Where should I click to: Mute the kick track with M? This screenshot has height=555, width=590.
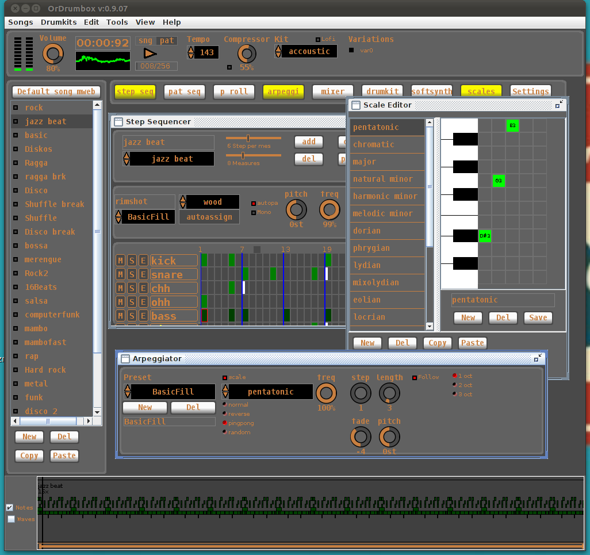pyautogui.click(x=120, y=261)
